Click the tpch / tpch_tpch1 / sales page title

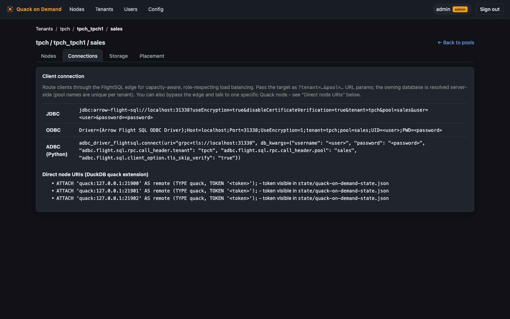point(70,43)
